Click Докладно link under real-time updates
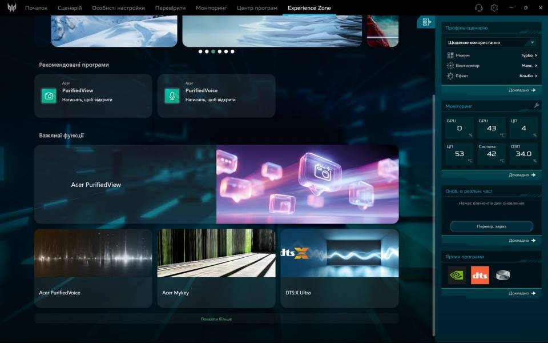The width and height of the screenshot is (548, 343). click(522, 241)
